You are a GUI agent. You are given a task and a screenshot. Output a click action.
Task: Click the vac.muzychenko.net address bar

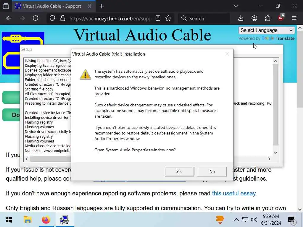pyautogui.click(x=110, y=19)
